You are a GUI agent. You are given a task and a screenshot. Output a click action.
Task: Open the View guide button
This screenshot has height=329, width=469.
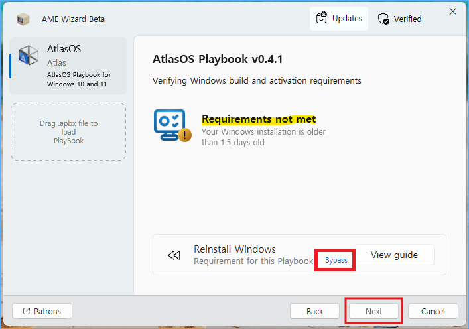(394, 255)
